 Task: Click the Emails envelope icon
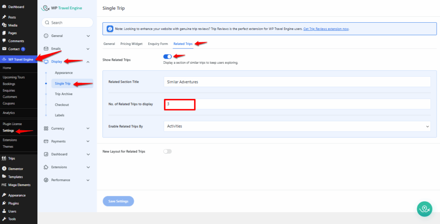click(x=46, y=49)
